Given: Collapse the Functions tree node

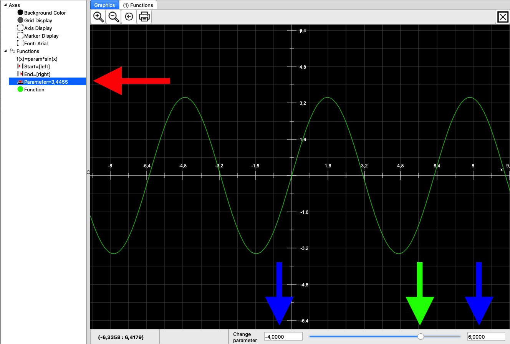Looking at the screenshot, I should [5, 51].
